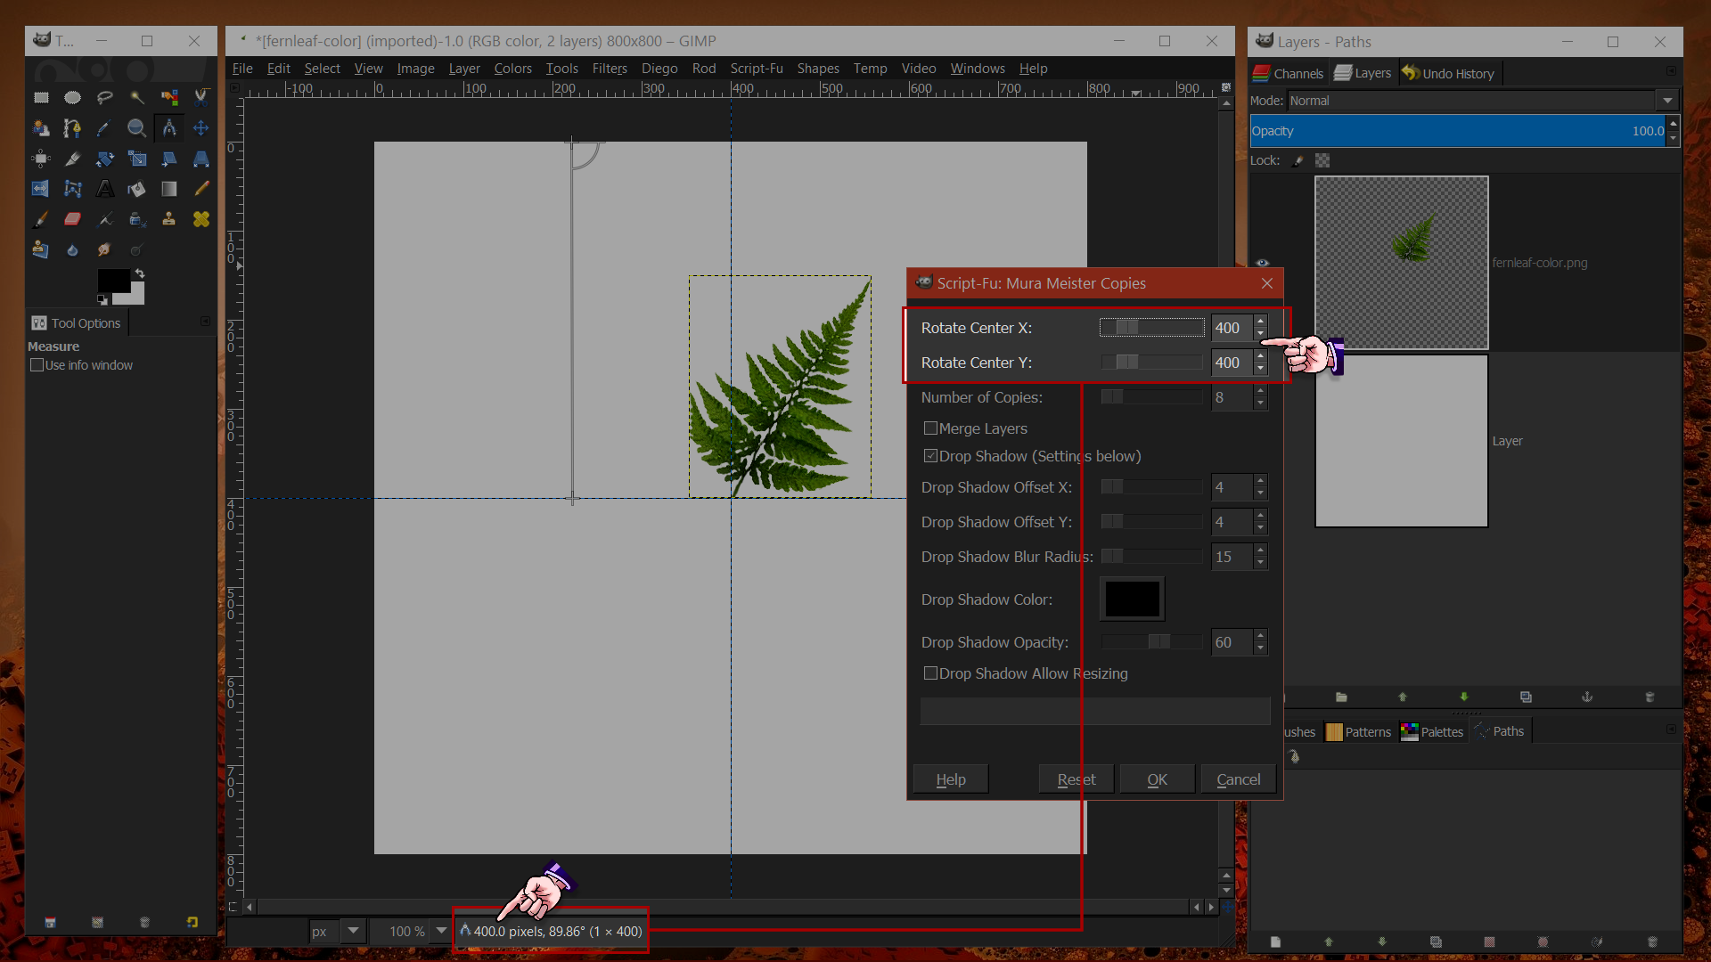Screen dimensions: 1711x962
Task: Click the Reset button
Action: pos(1077,779)
